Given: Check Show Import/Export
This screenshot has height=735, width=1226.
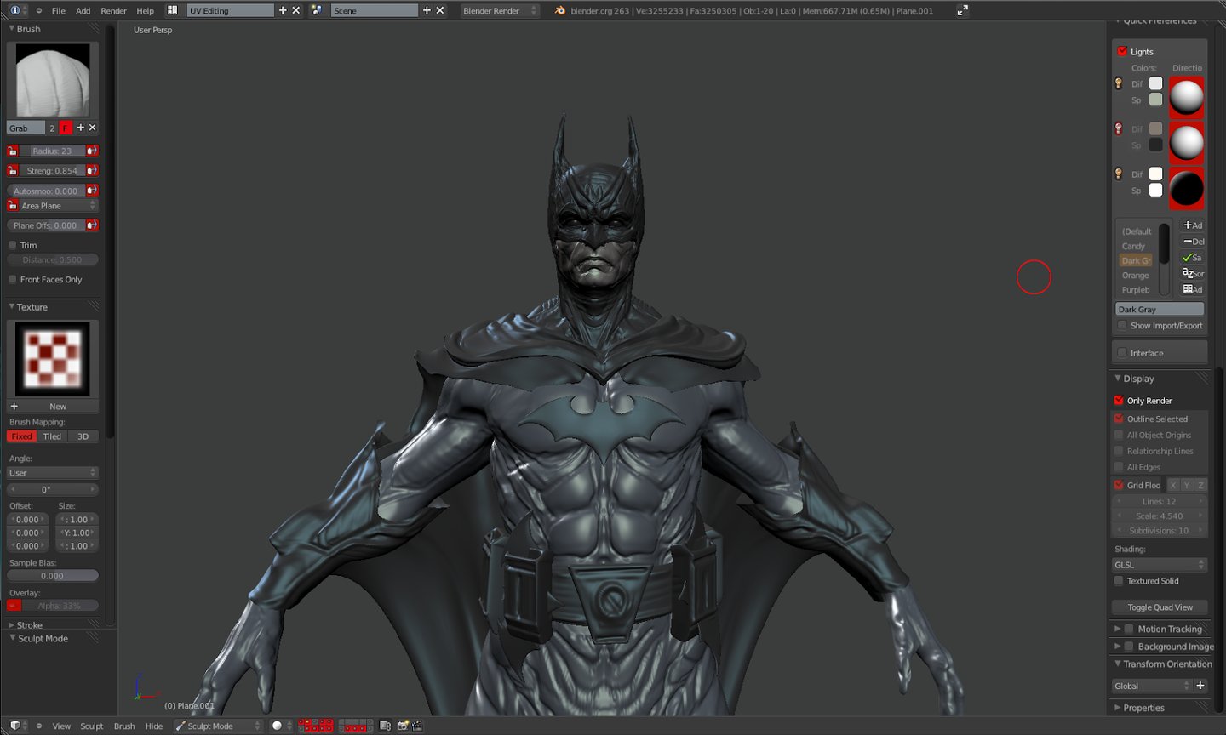Looking at the screenshot, I should (1122, 325).
